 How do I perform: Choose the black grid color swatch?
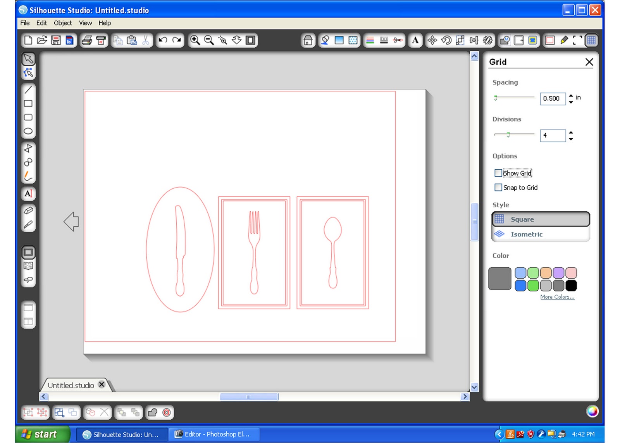click(571, 286)
